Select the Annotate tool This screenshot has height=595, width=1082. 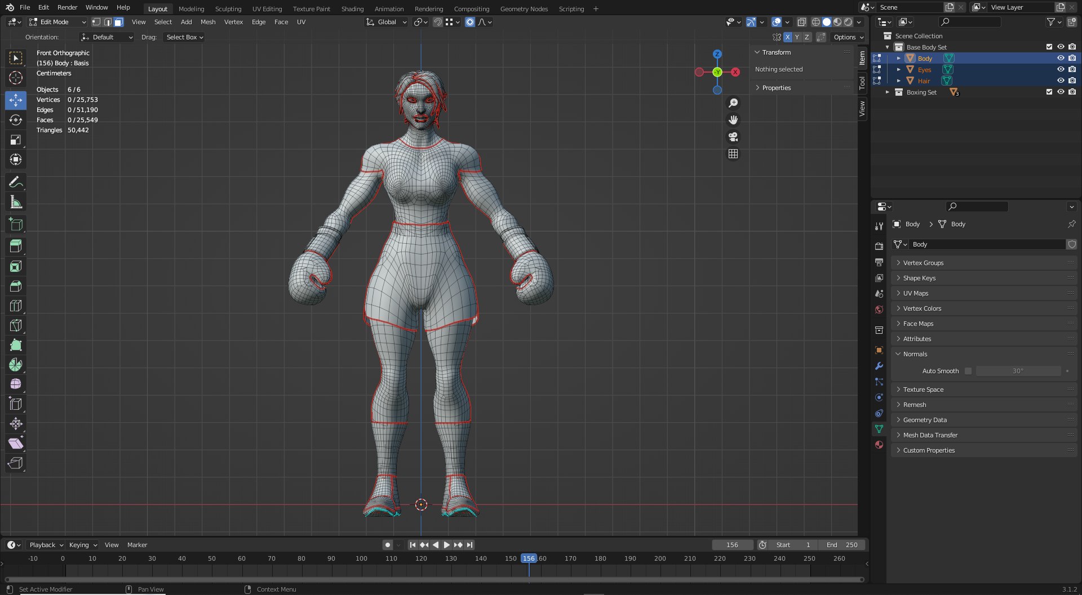[x=16, y=182]
